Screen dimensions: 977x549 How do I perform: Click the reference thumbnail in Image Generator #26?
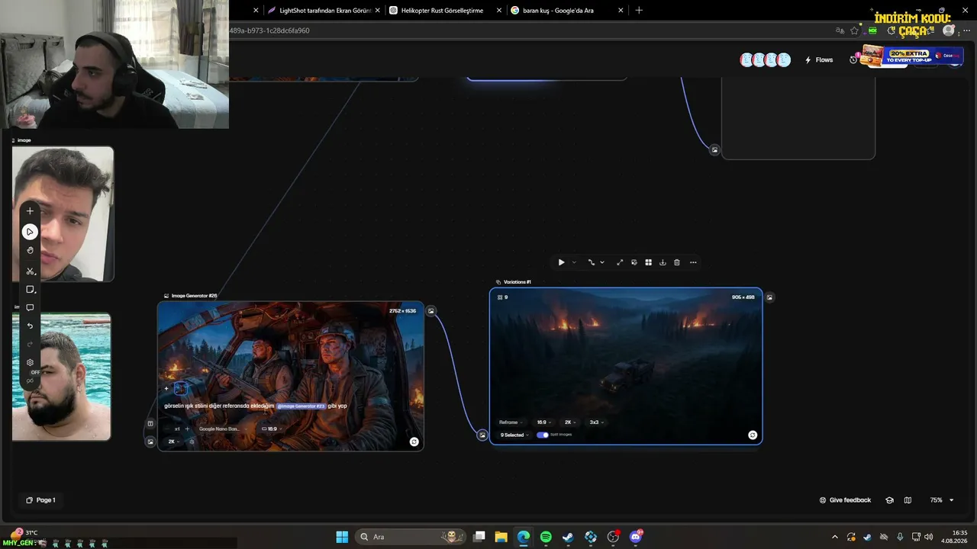click(180, 389)
